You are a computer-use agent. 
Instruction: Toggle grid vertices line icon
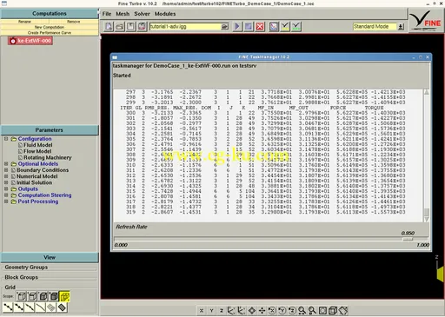pos(8,307)
